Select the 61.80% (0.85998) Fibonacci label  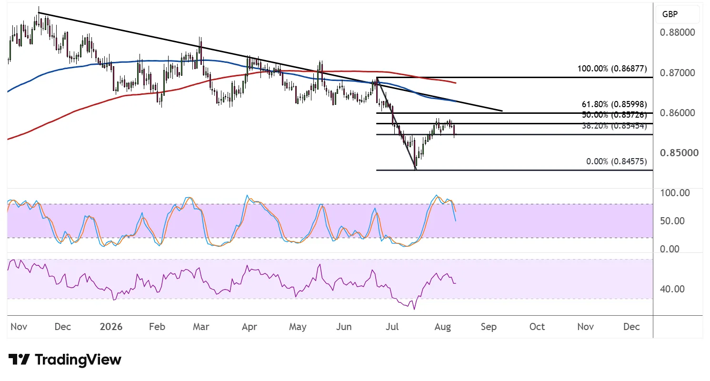(x=614, y=104)
